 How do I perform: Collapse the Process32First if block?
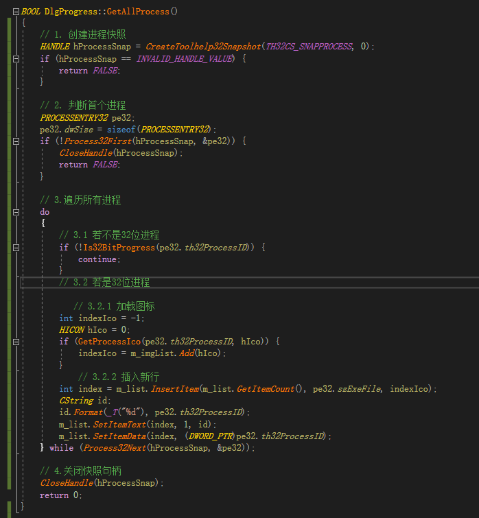click(16, 141)
